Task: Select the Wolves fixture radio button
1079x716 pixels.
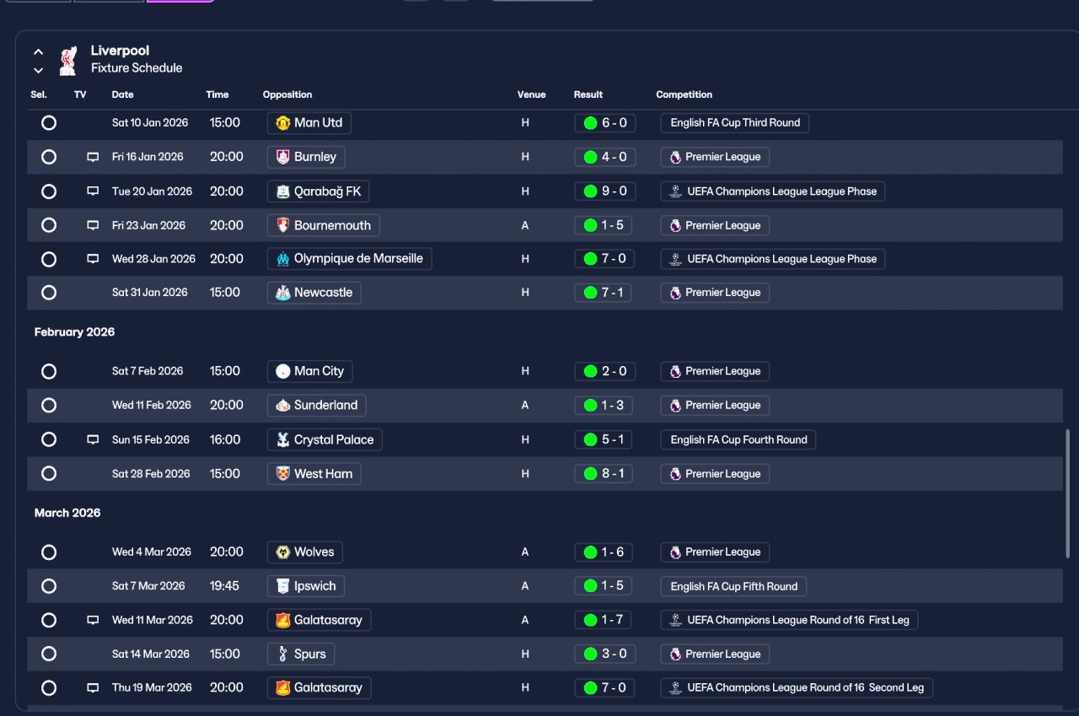Action: coord(49,552)
